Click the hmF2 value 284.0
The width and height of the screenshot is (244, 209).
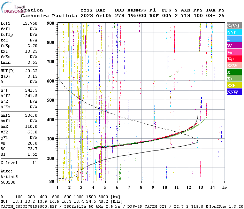pos(31,115)
